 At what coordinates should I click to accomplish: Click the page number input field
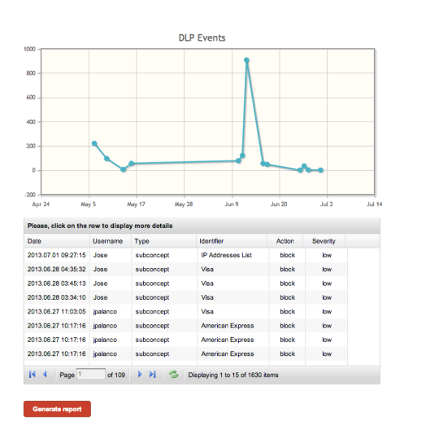91,374
